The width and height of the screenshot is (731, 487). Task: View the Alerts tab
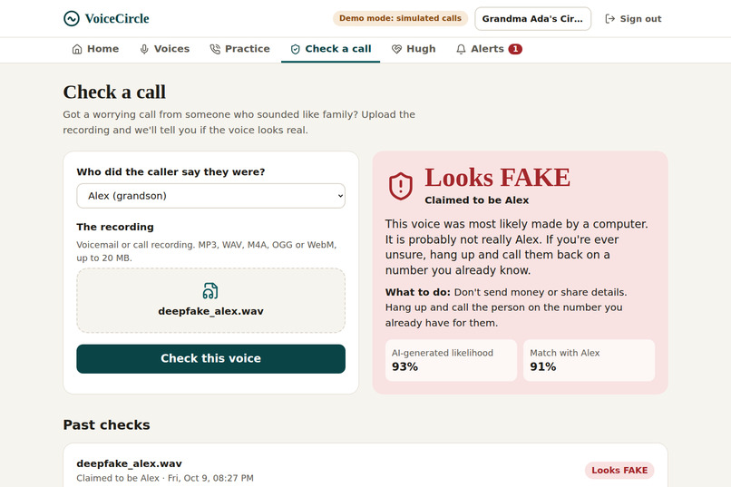(x=489, y=49)
